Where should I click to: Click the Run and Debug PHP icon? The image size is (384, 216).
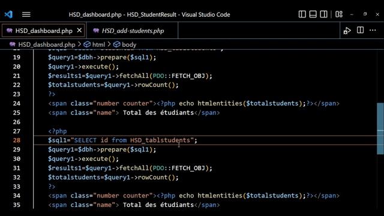tap(347, 31)
